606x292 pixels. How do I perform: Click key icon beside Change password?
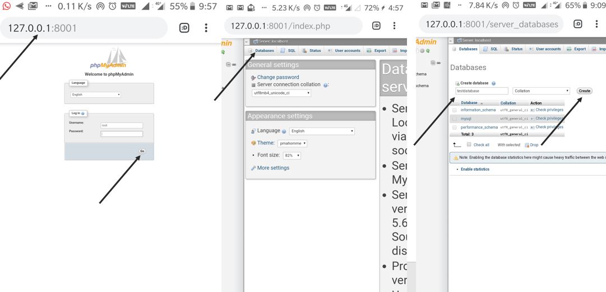click(x=253, y=78)
